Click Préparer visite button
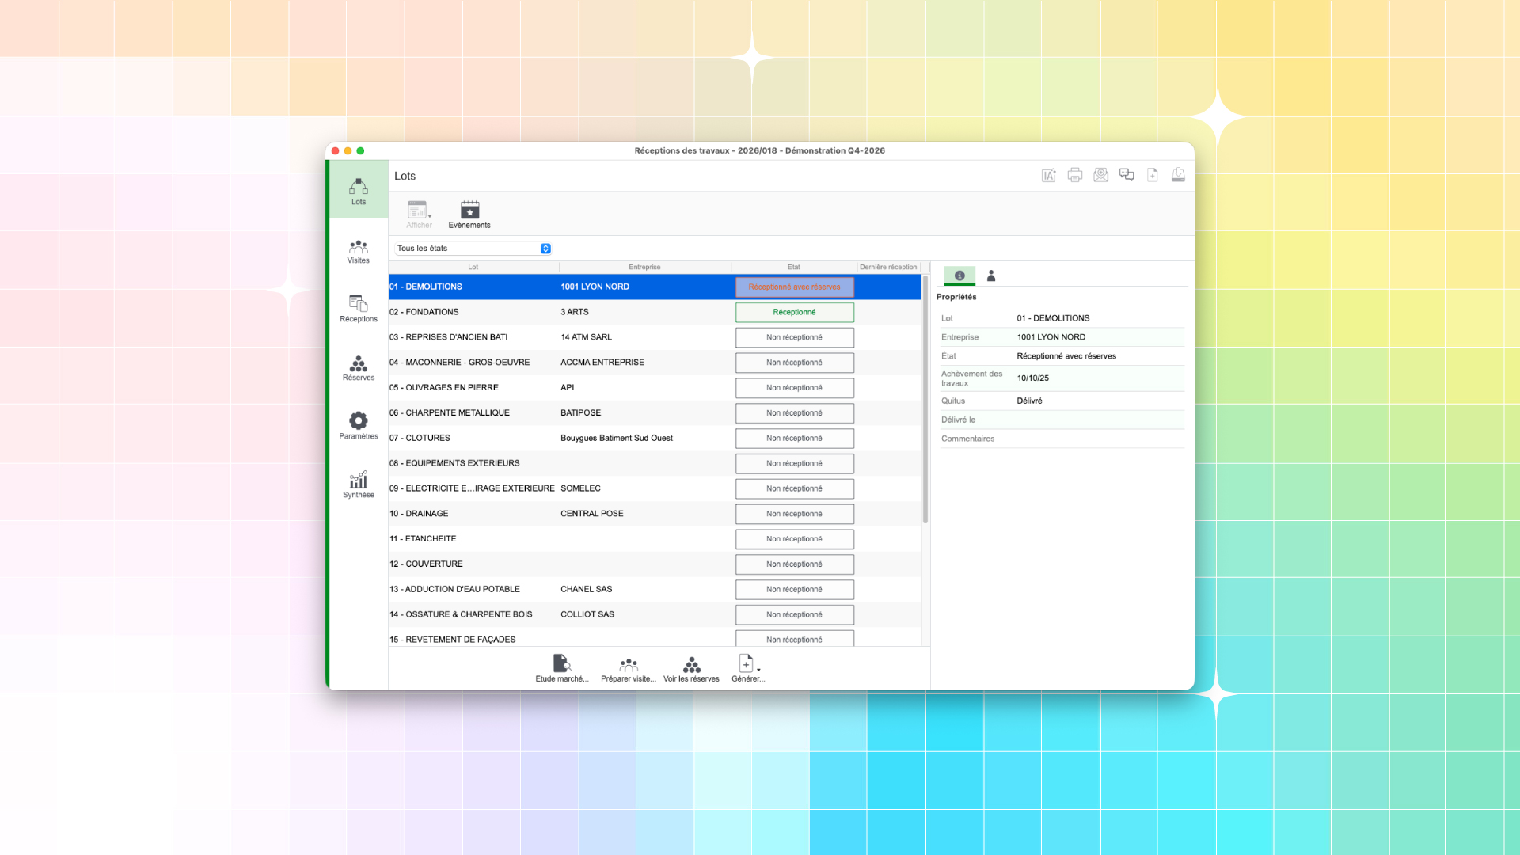 click(629, 668)
